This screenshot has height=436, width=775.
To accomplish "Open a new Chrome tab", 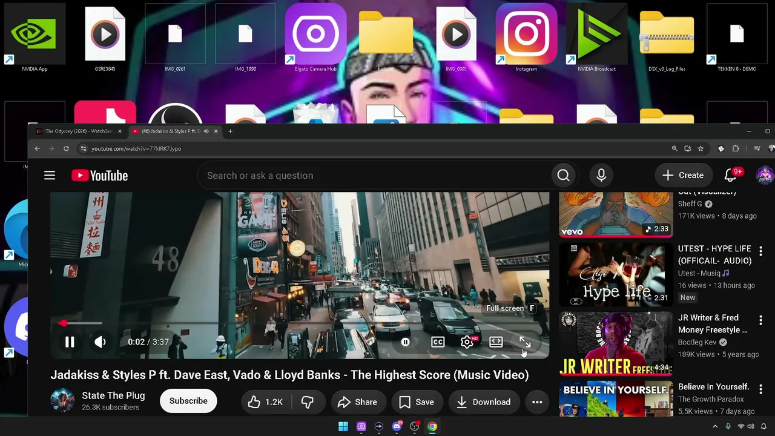I will [230, 131].
